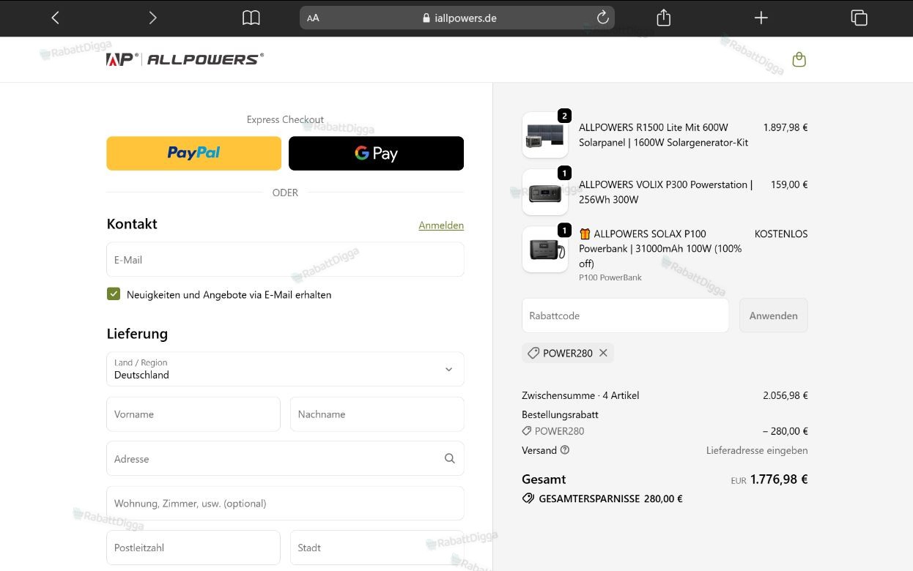913x571 pixels.
Task: Uncheck newsletter offers via email checkbox
Action: pyautogui.click(x=114, y=294)
